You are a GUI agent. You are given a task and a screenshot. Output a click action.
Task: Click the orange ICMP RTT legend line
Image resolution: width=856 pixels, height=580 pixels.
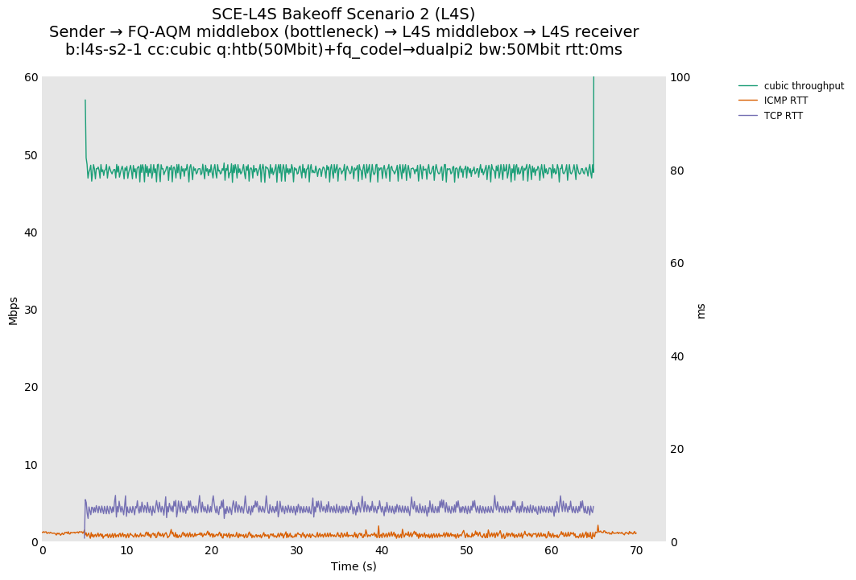point(748,101)
